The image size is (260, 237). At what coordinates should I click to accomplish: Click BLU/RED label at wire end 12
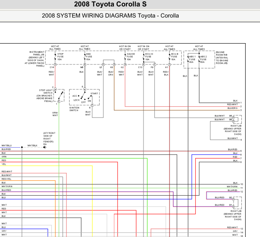233,190
